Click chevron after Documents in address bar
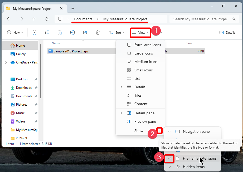The width and height of the screenshot is (243, 172). click(98, 19)
